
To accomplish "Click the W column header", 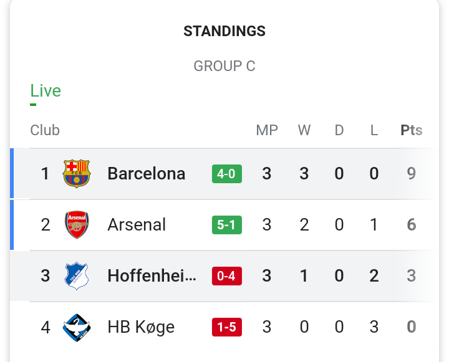I will tap(304, 130).
